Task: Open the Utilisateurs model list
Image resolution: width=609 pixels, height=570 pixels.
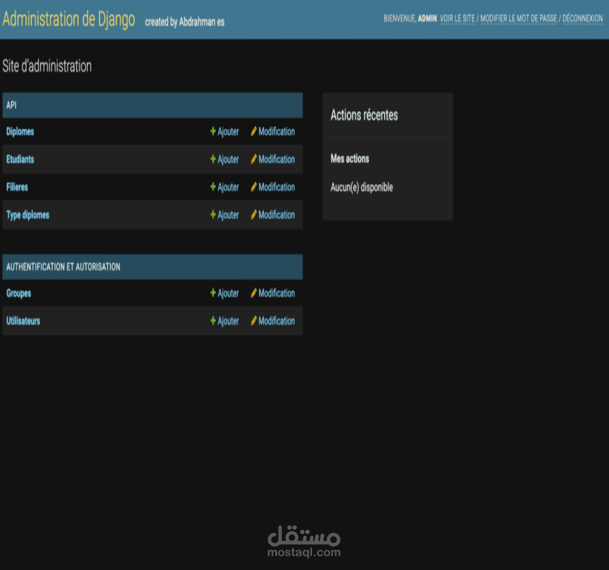Action: click(x=23, y=321)
